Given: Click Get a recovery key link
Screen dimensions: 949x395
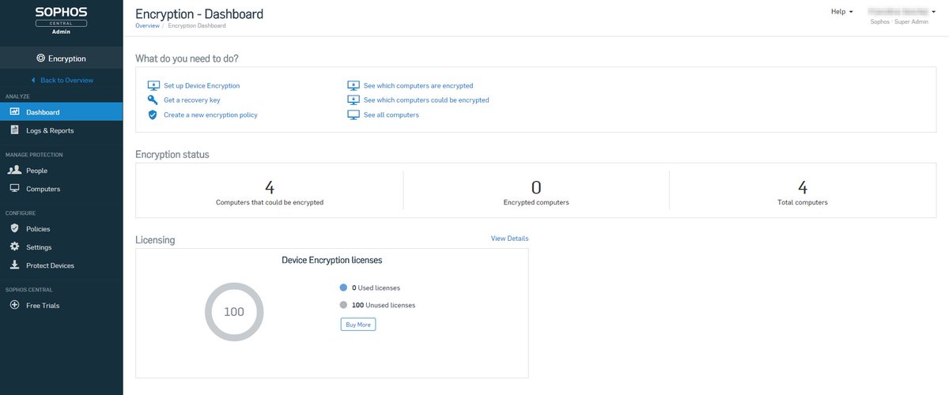Looking at the screenshot, I should pos(192,100).
